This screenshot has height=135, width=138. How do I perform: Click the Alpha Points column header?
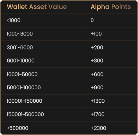pos(111,7)
